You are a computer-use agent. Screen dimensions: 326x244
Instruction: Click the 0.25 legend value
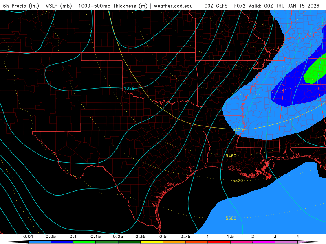(x=118, y=237)
